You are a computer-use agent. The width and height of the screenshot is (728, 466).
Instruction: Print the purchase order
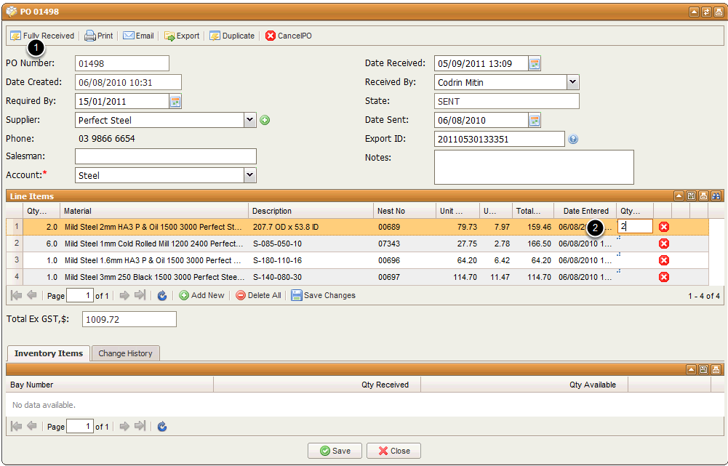pyautogui.click(x=99, y=36)
